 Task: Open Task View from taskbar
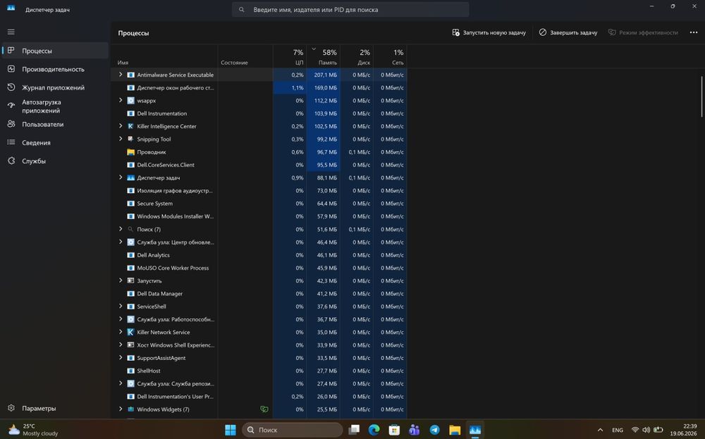click(x=354, y=430)
